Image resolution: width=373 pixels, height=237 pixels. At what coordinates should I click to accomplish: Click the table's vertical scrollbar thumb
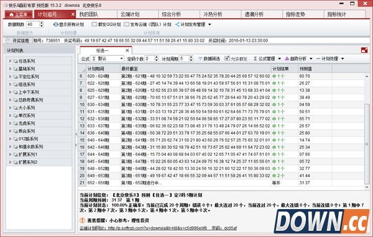(367, 144)
